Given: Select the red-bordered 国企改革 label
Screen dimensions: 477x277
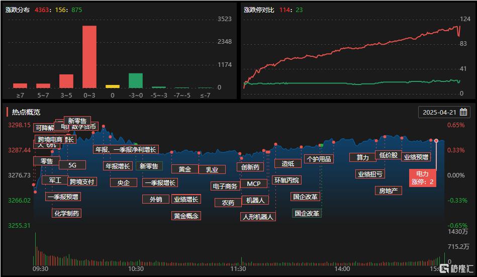Looking at the screenshot, I should pyautogui.click(x=306, y=197).
